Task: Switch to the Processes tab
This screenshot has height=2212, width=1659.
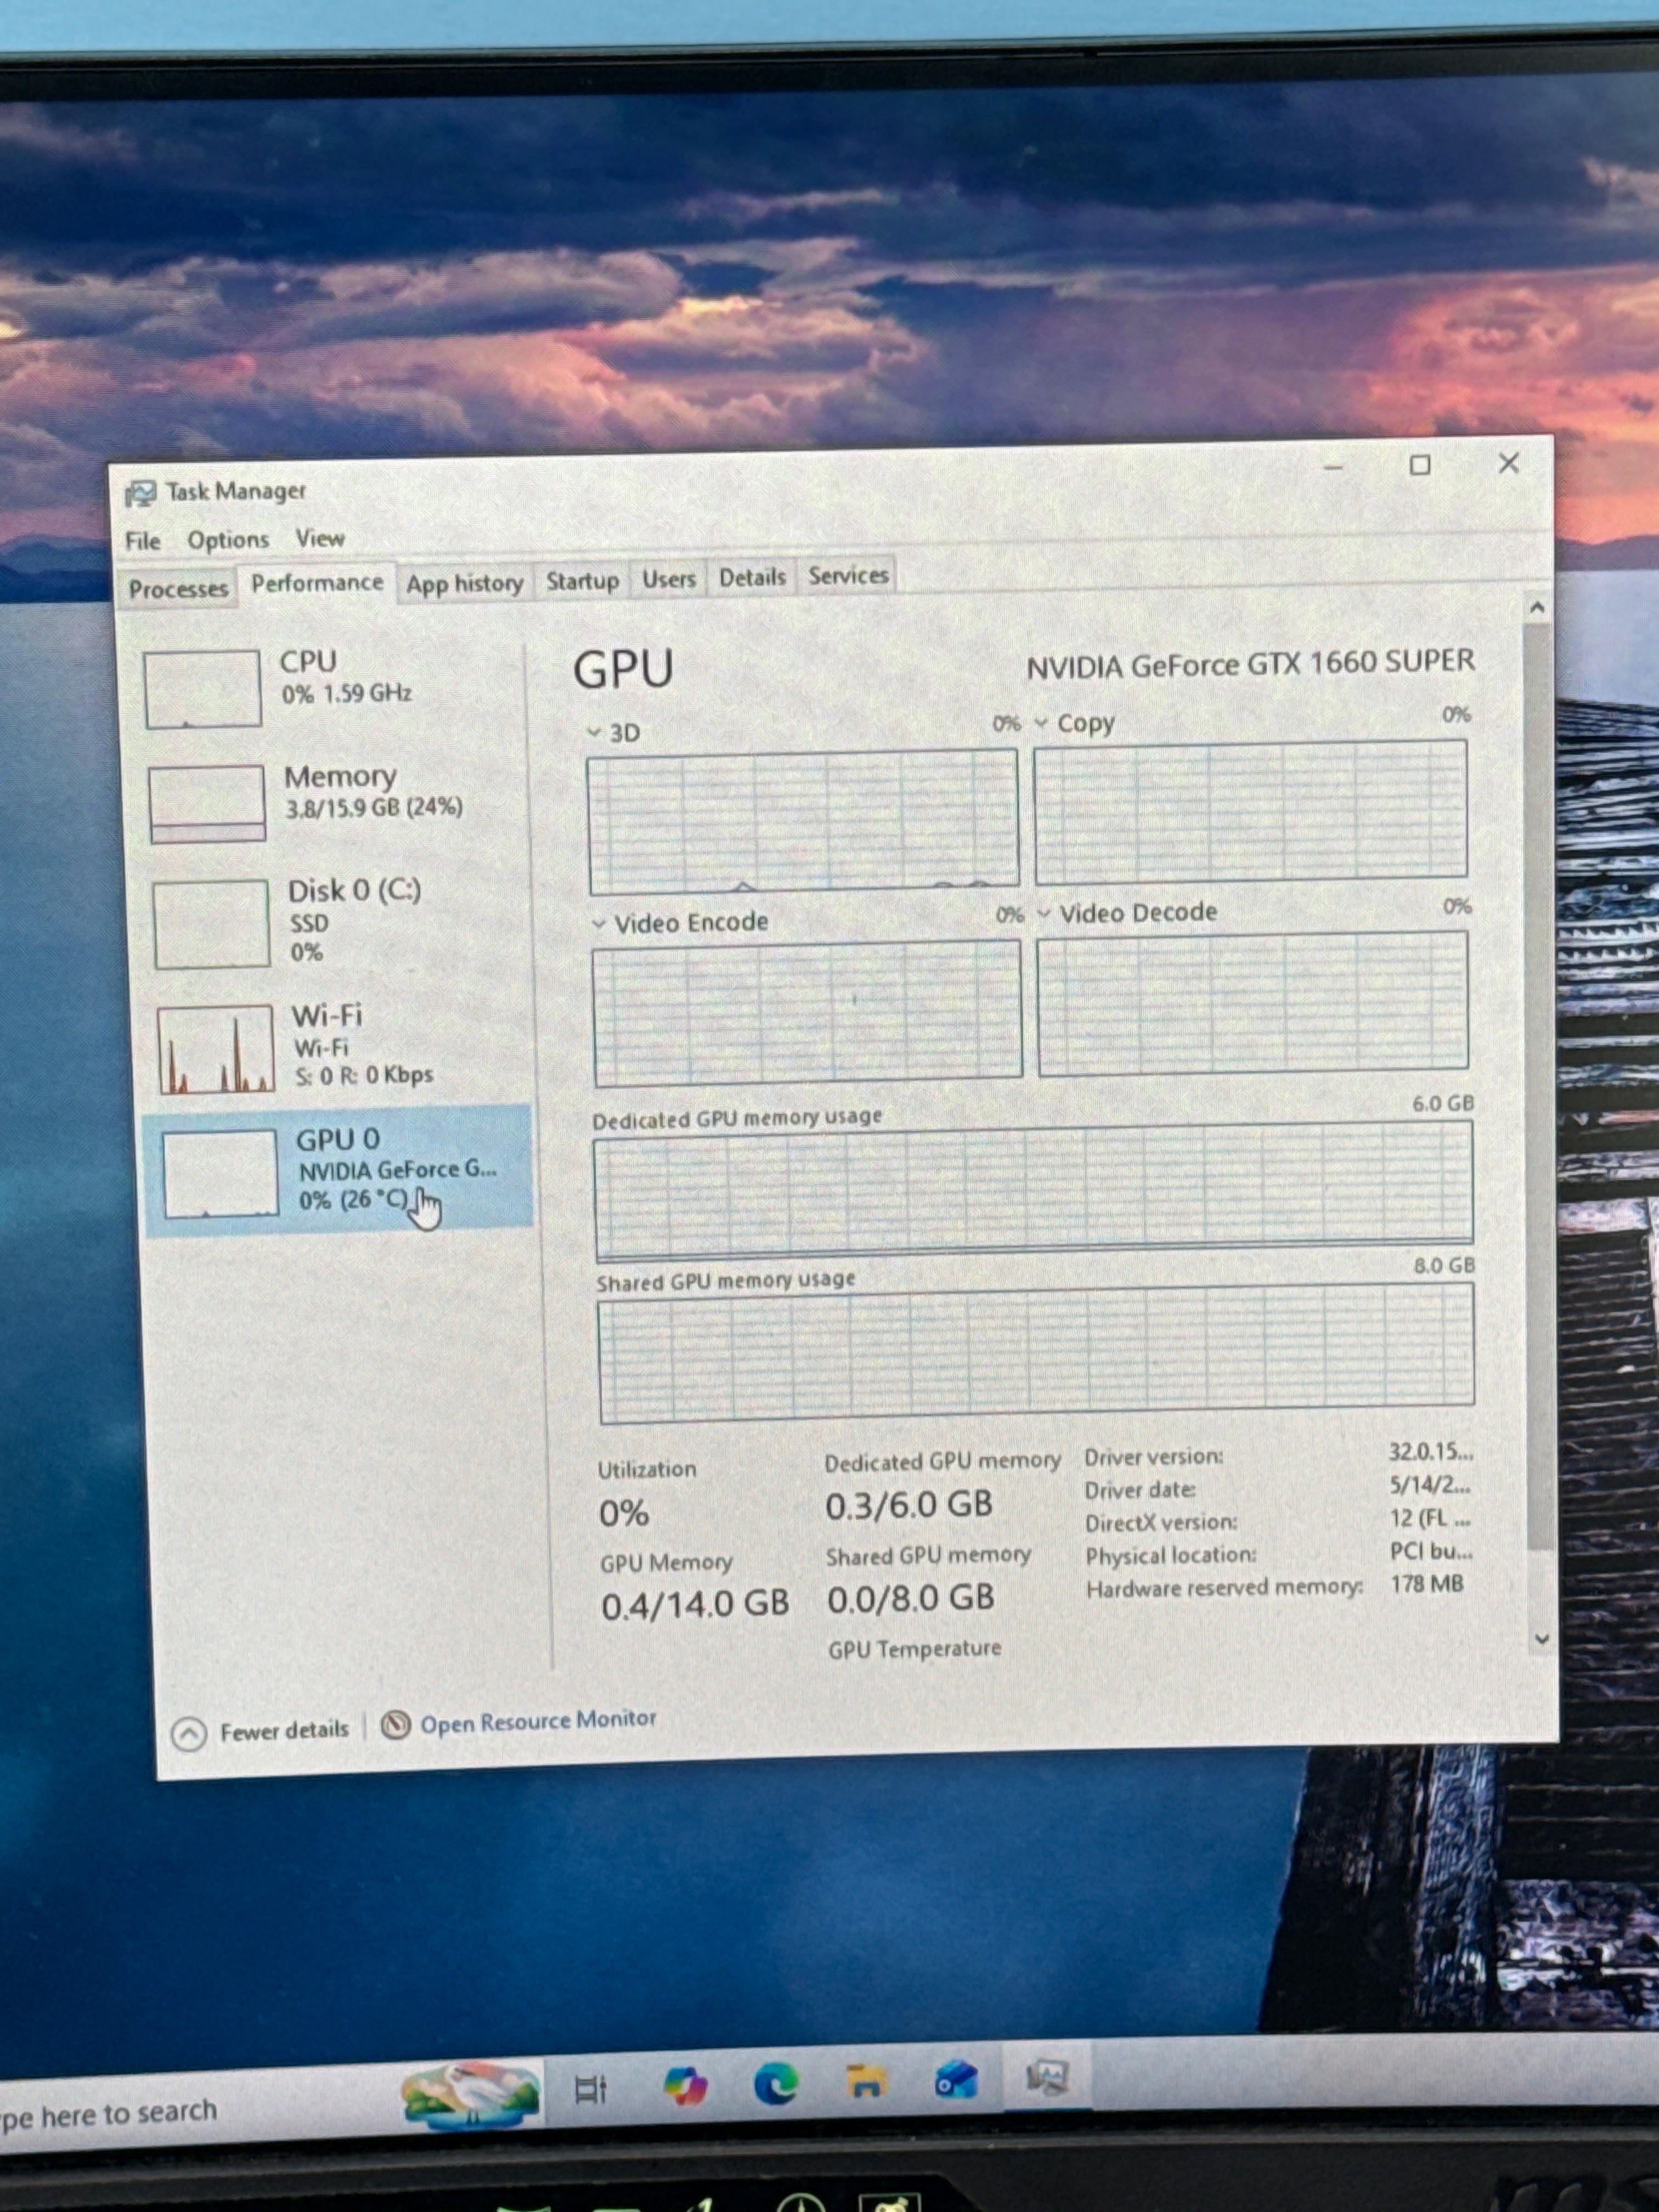Action: (x=178, y=589)
